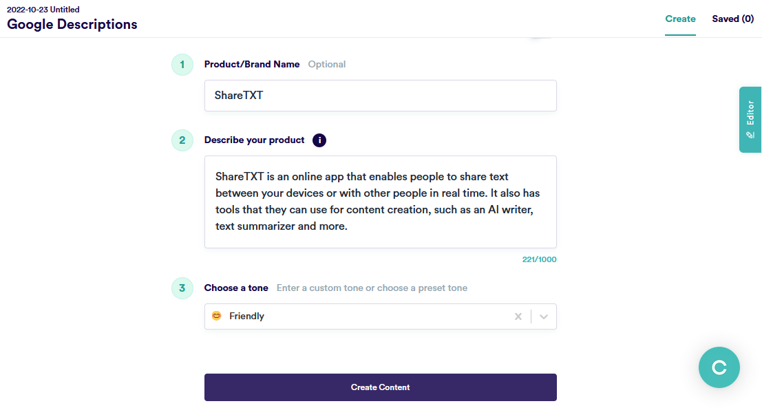762x408 pixels.
Task: Open the Editor side panel
Action: 750,119
